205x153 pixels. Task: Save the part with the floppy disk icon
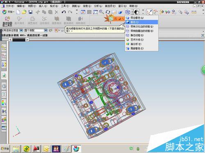[x=30, y=12]
